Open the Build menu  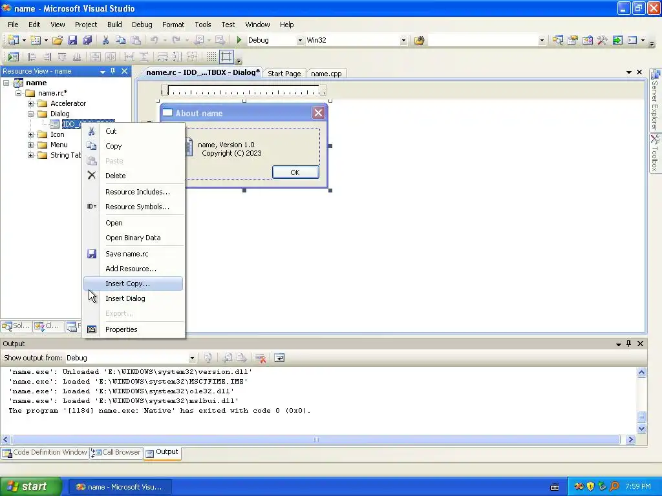coord(114,25)
